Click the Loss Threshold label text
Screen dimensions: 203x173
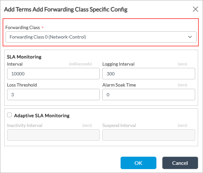22,85
